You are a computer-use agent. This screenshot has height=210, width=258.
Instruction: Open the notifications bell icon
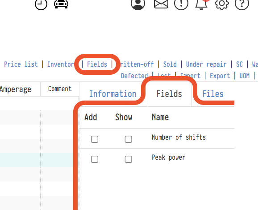click(201, 4)
